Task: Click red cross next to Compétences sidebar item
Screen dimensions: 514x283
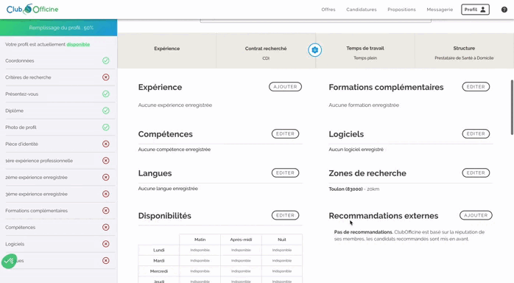Action: click(106, 227)
